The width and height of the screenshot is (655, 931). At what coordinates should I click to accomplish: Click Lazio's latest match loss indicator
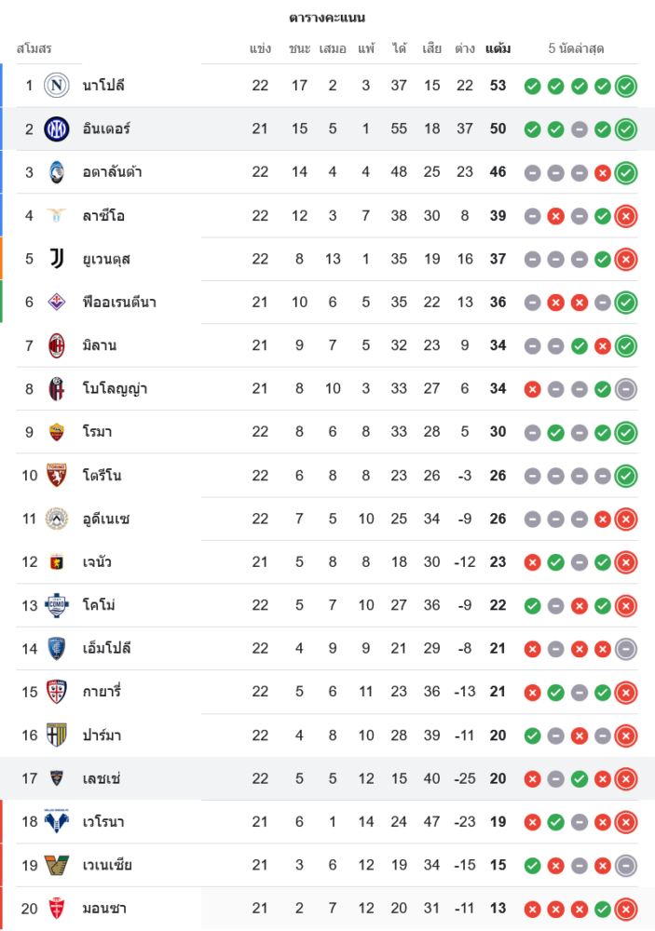coord(626,216)
